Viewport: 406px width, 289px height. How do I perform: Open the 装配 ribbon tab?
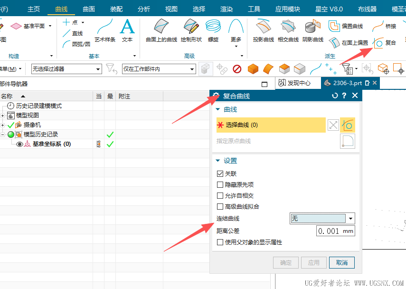116,9
